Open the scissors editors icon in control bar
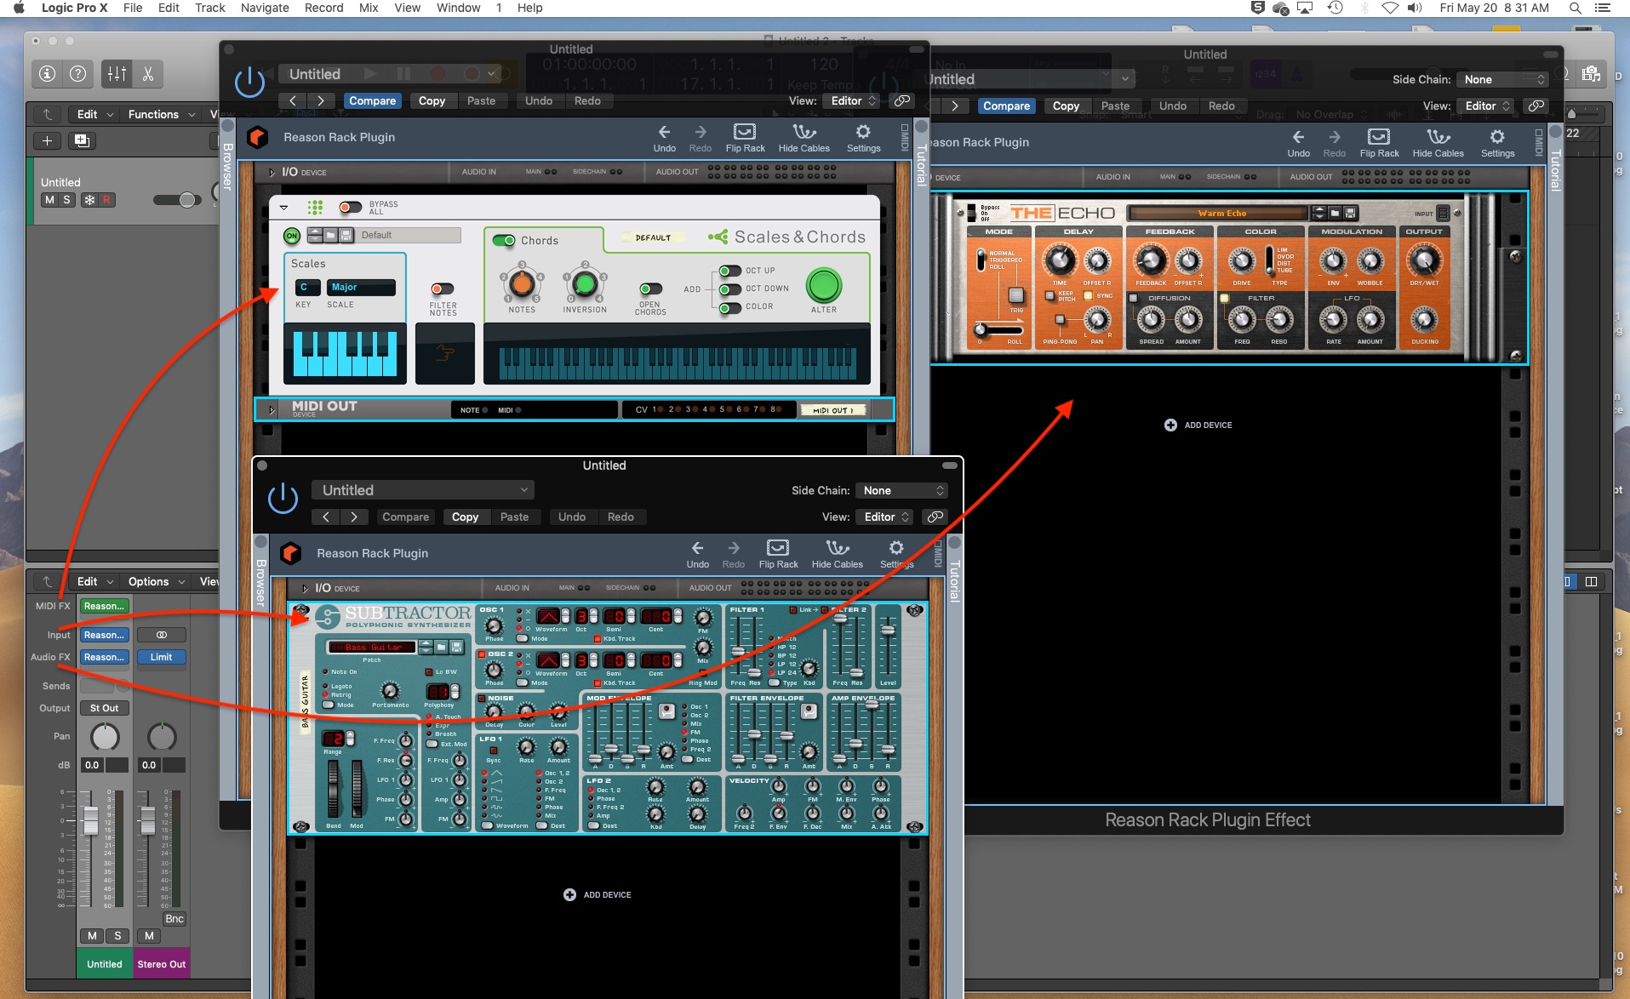Screen dimensions: 1630x999 148,74
